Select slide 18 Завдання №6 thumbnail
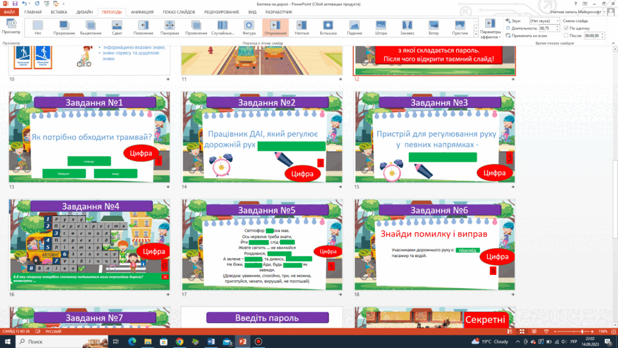 (435, 245)
